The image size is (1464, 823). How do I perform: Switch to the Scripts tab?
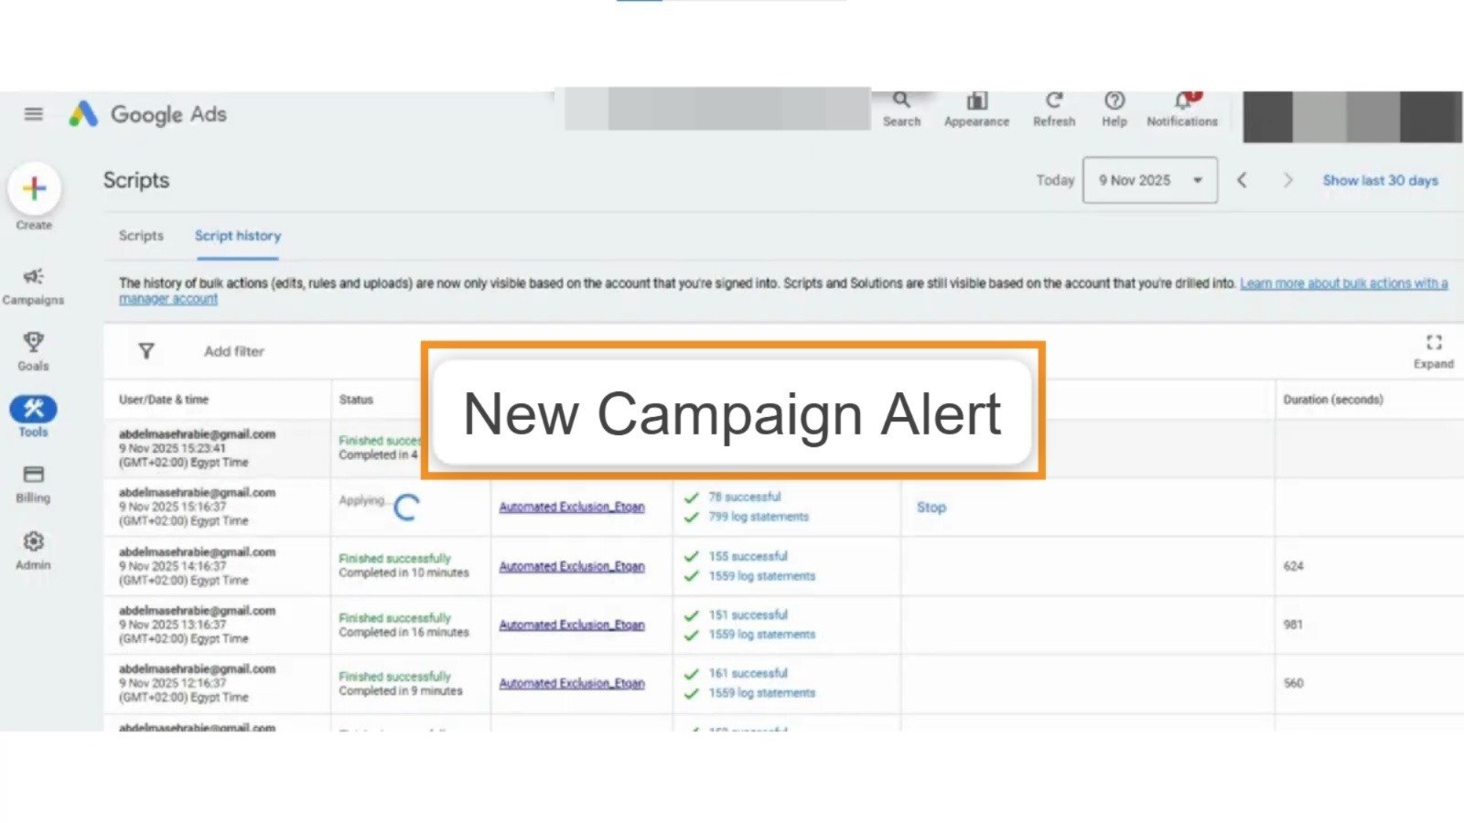[141, 236]
